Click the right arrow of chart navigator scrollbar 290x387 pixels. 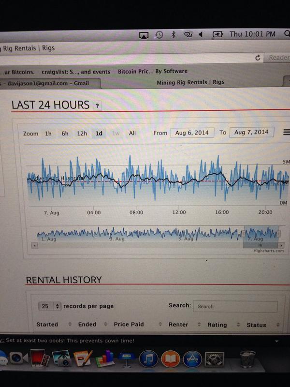281,245
